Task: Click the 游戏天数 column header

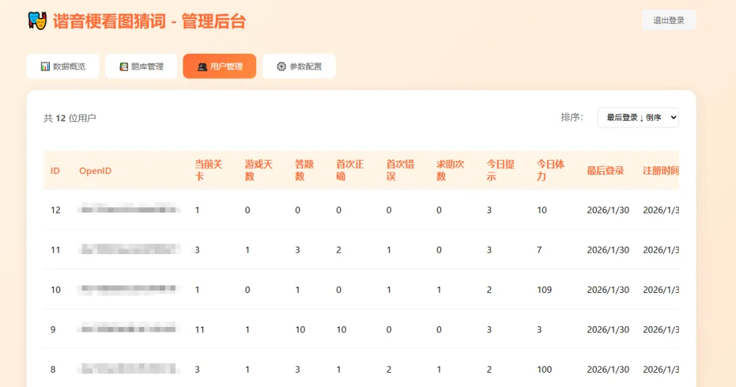Action: (259, 170)
